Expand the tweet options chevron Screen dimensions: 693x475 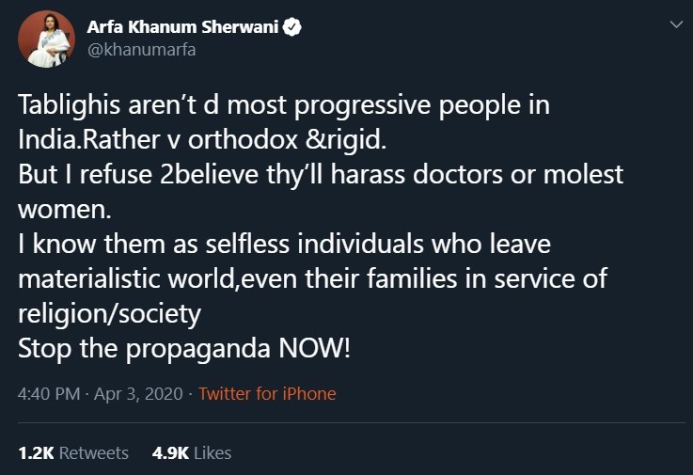tap(673, 26)
